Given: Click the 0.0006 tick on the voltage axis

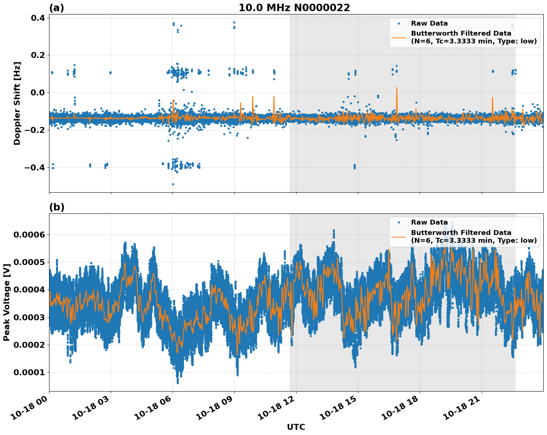Looking at the screenshot, I should (x=29, y=235).
